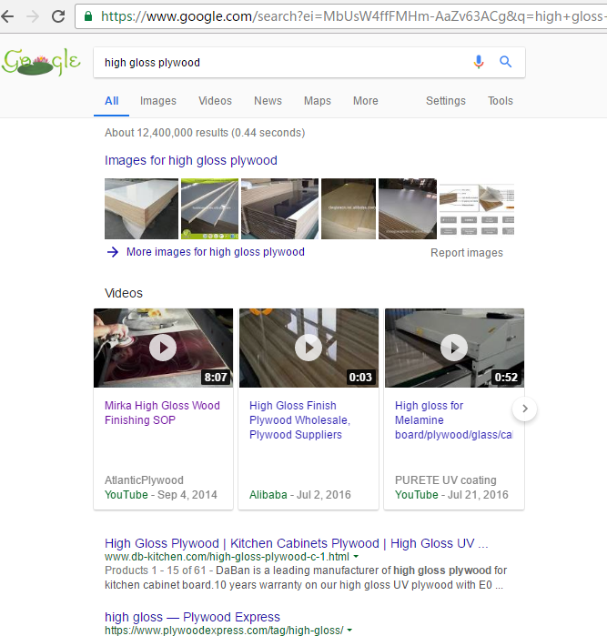Viewport: 607px width, 636px height.
Task: Play the 0:52 Melamine board video
Action: click(x=454, y=348)
